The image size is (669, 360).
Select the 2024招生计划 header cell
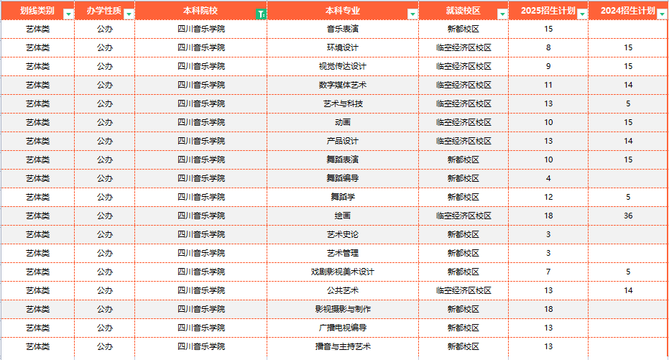tap(628, 11)
